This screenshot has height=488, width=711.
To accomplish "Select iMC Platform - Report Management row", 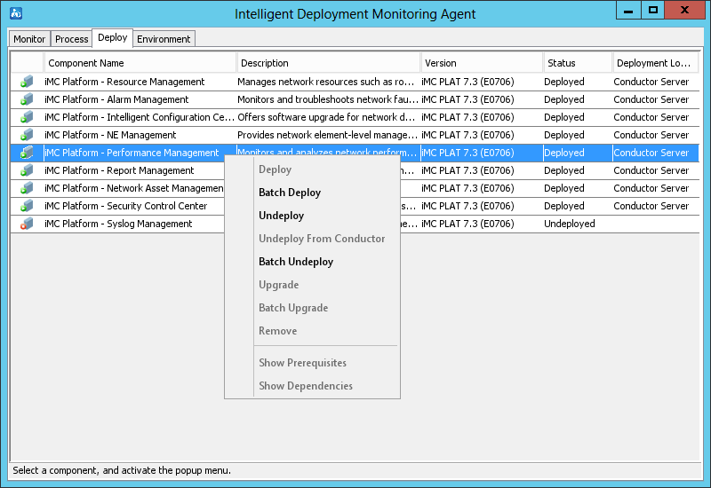I will (x=355, y=170).
